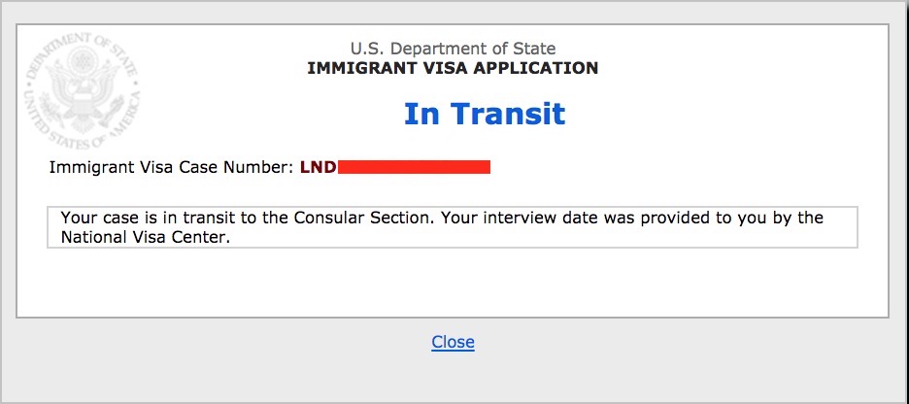
Task: Click the words 'provided to you by the'
Action: coord(731,219)
